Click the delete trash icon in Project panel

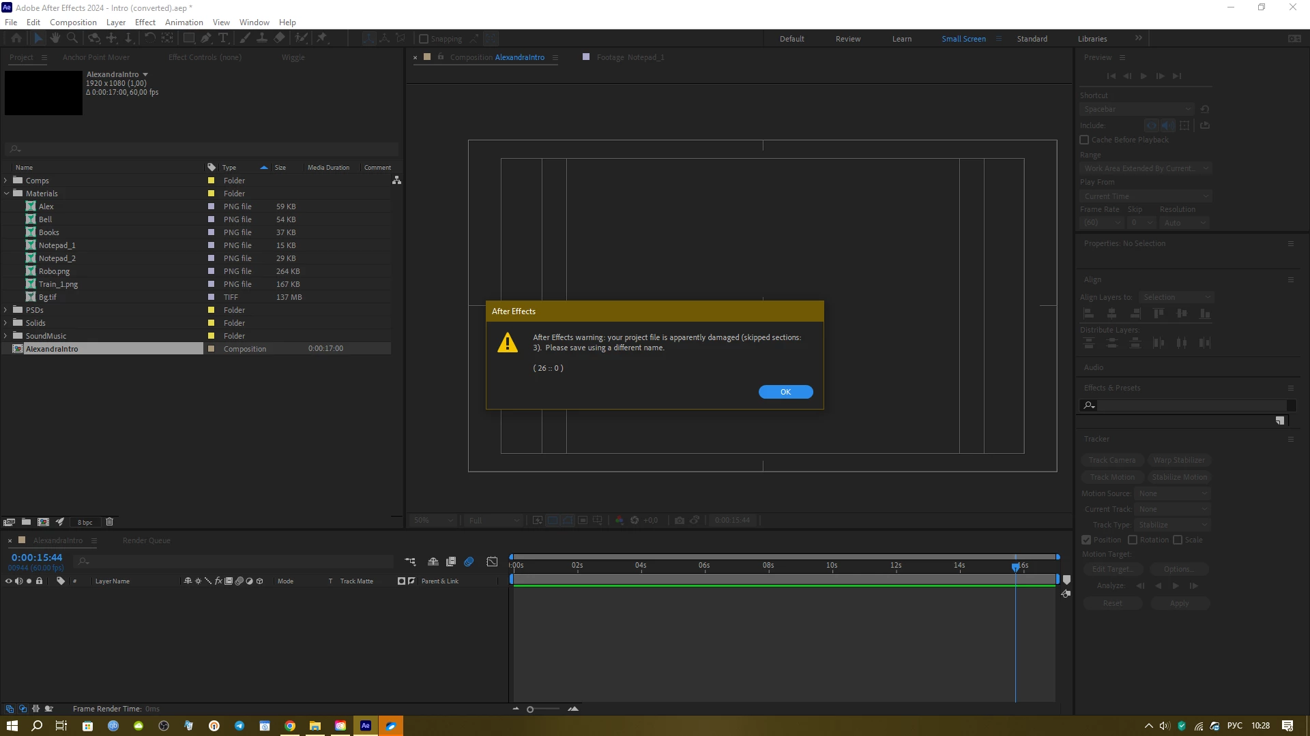[x=109, y=522]
